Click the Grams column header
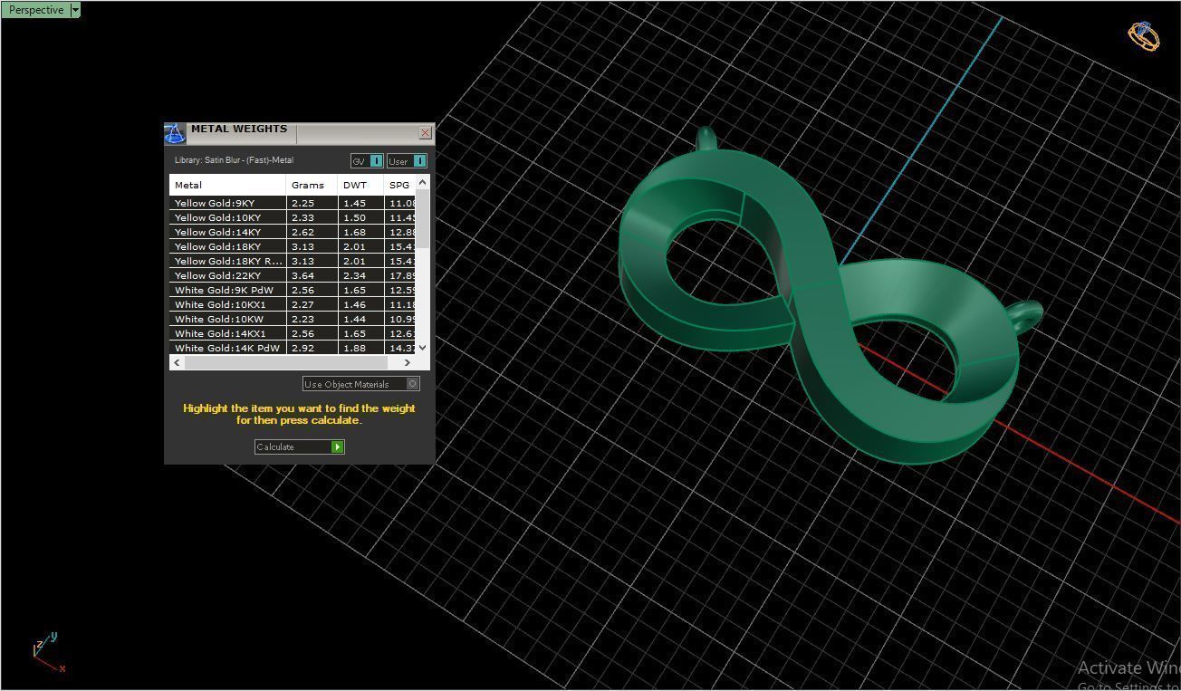Image resolution: width=1181 pixels, height=691 pixels. [x=312, y=185]
